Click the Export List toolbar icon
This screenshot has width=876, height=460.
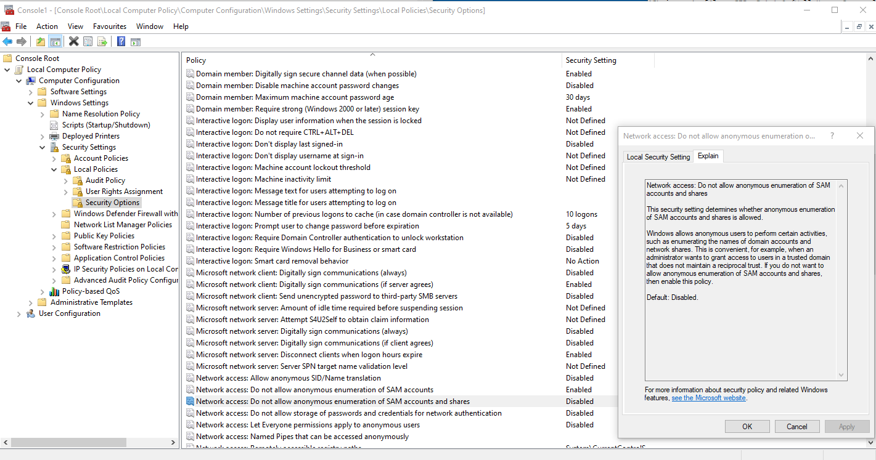pos(102,41)
